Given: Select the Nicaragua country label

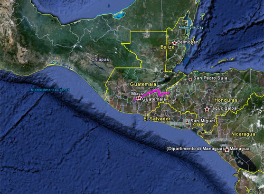Looking at the screenshot, I should click(243, 134).
